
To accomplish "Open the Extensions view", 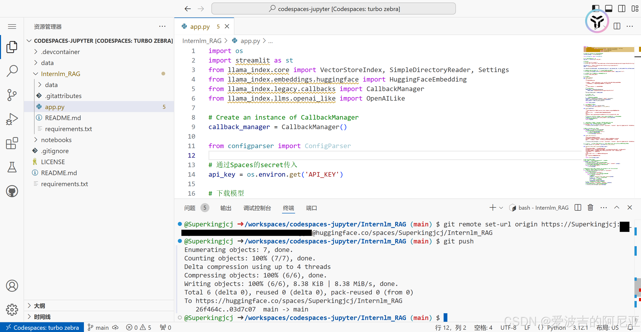I will tap(12, 143).
